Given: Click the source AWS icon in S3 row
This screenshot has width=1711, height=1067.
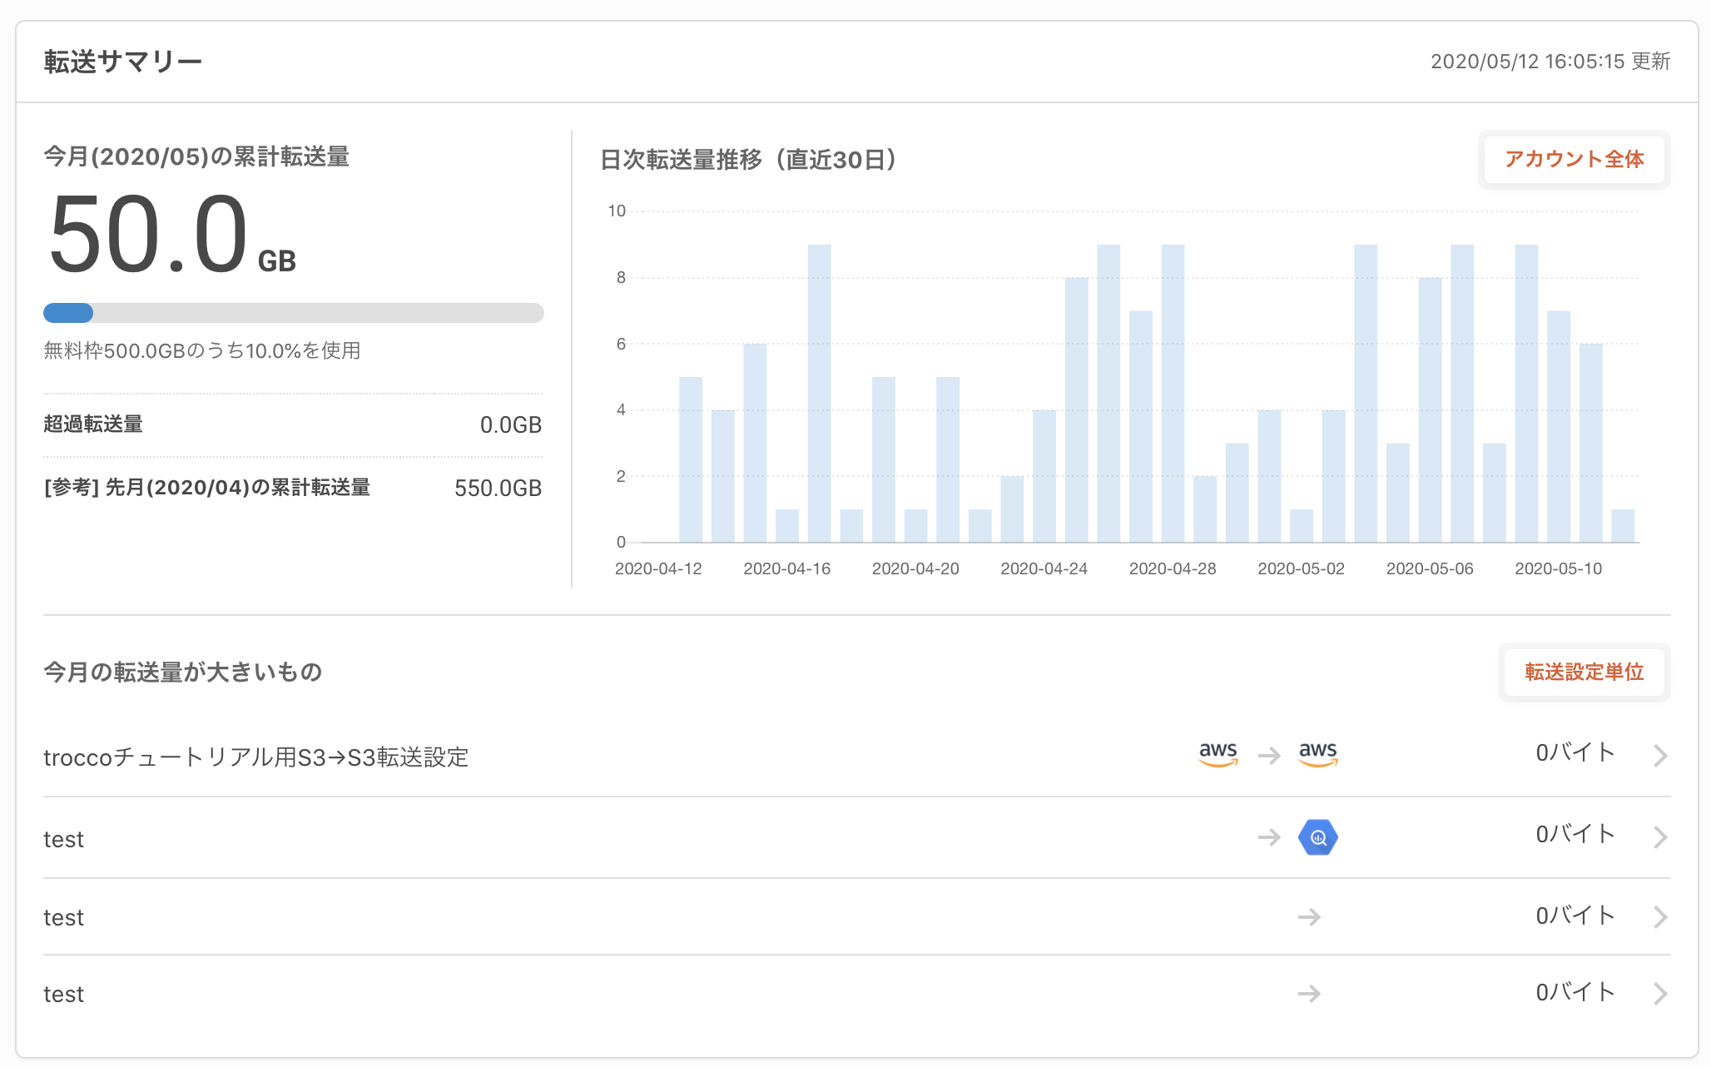Looking at the screenshot, I should click(1218, 754).
